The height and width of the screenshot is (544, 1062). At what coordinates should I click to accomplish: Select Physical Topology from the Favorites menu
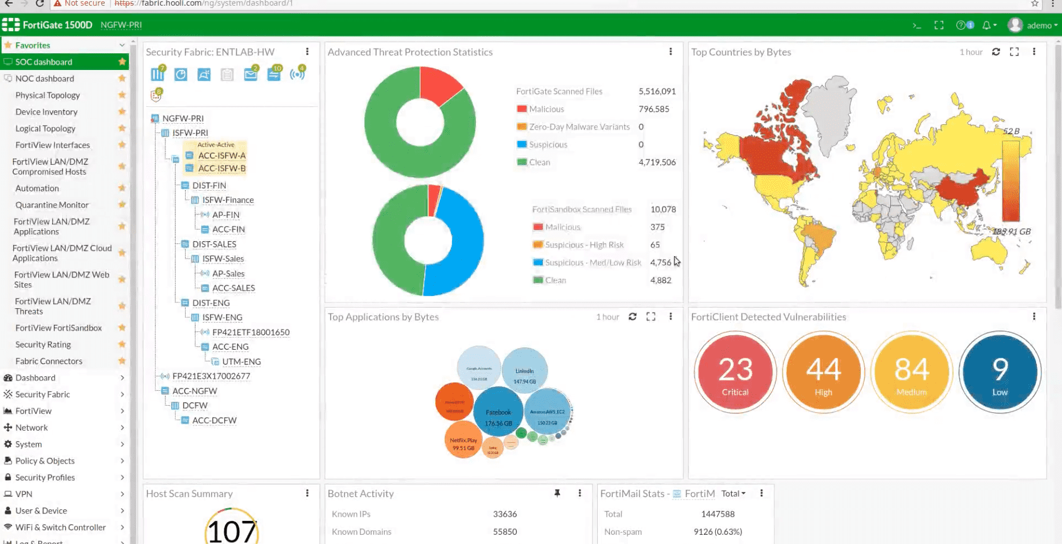click(x=47, y=95)
